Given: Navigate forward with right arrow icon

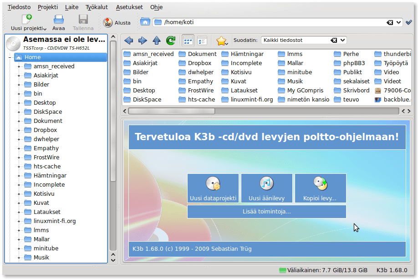Looking at the screenshot, I should tap(143, 41).
